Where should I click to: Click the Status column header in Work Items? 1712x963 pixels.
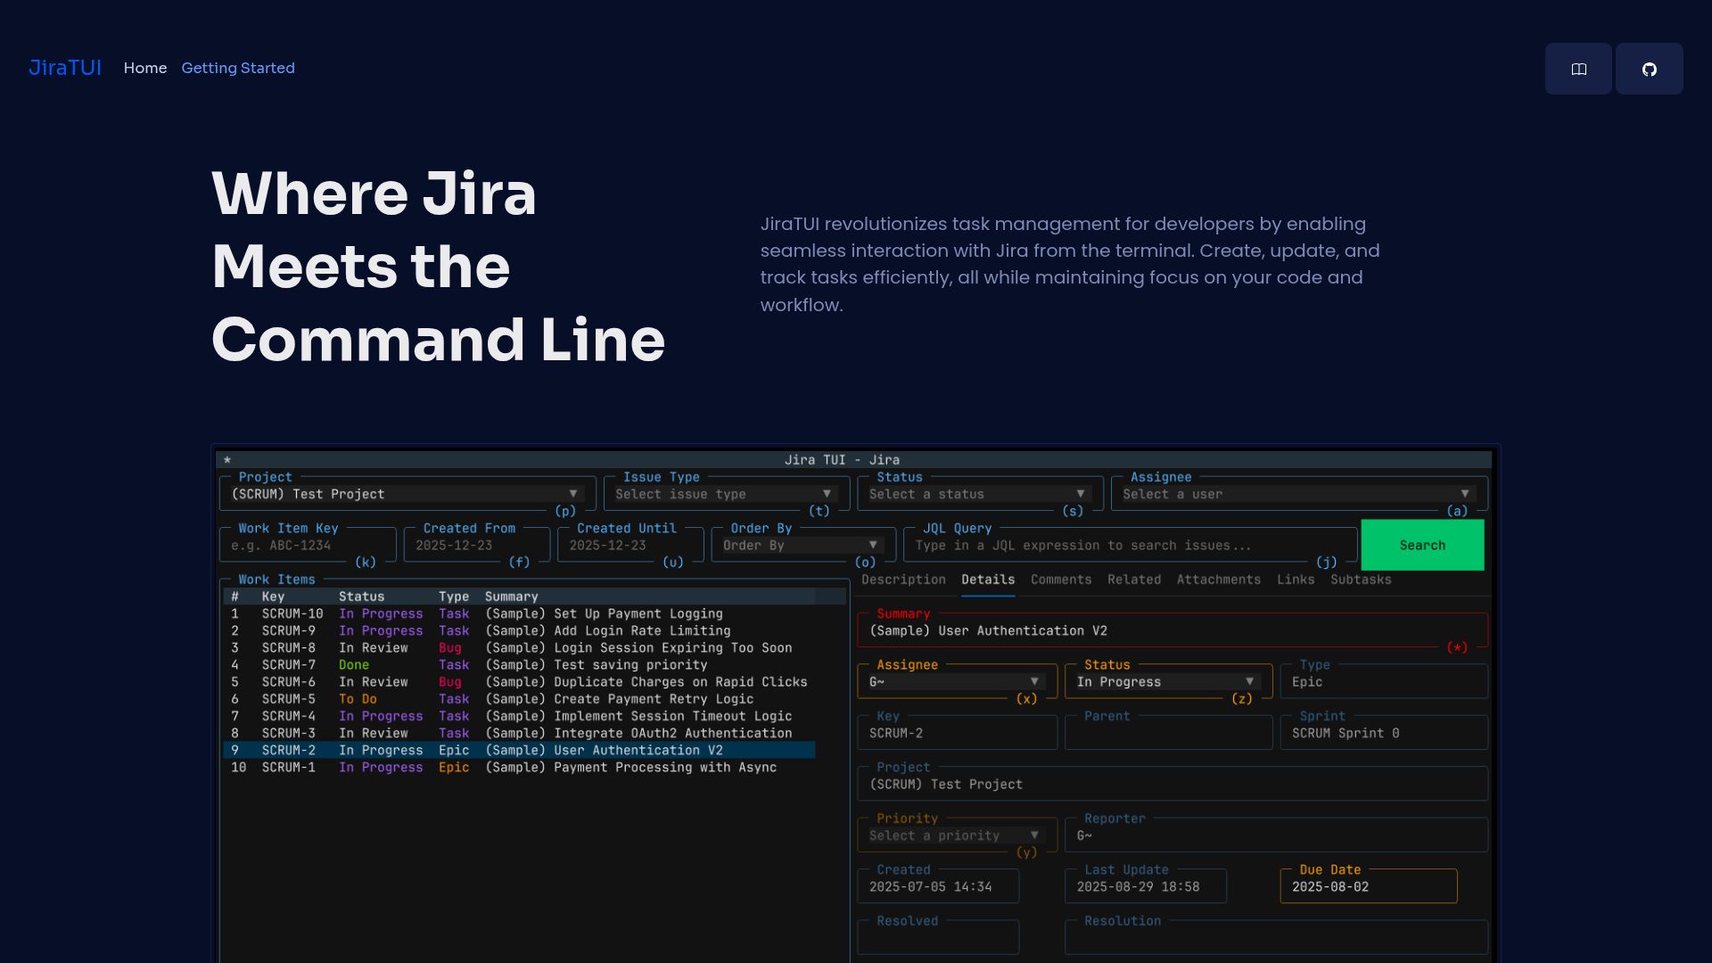point(361,597)
